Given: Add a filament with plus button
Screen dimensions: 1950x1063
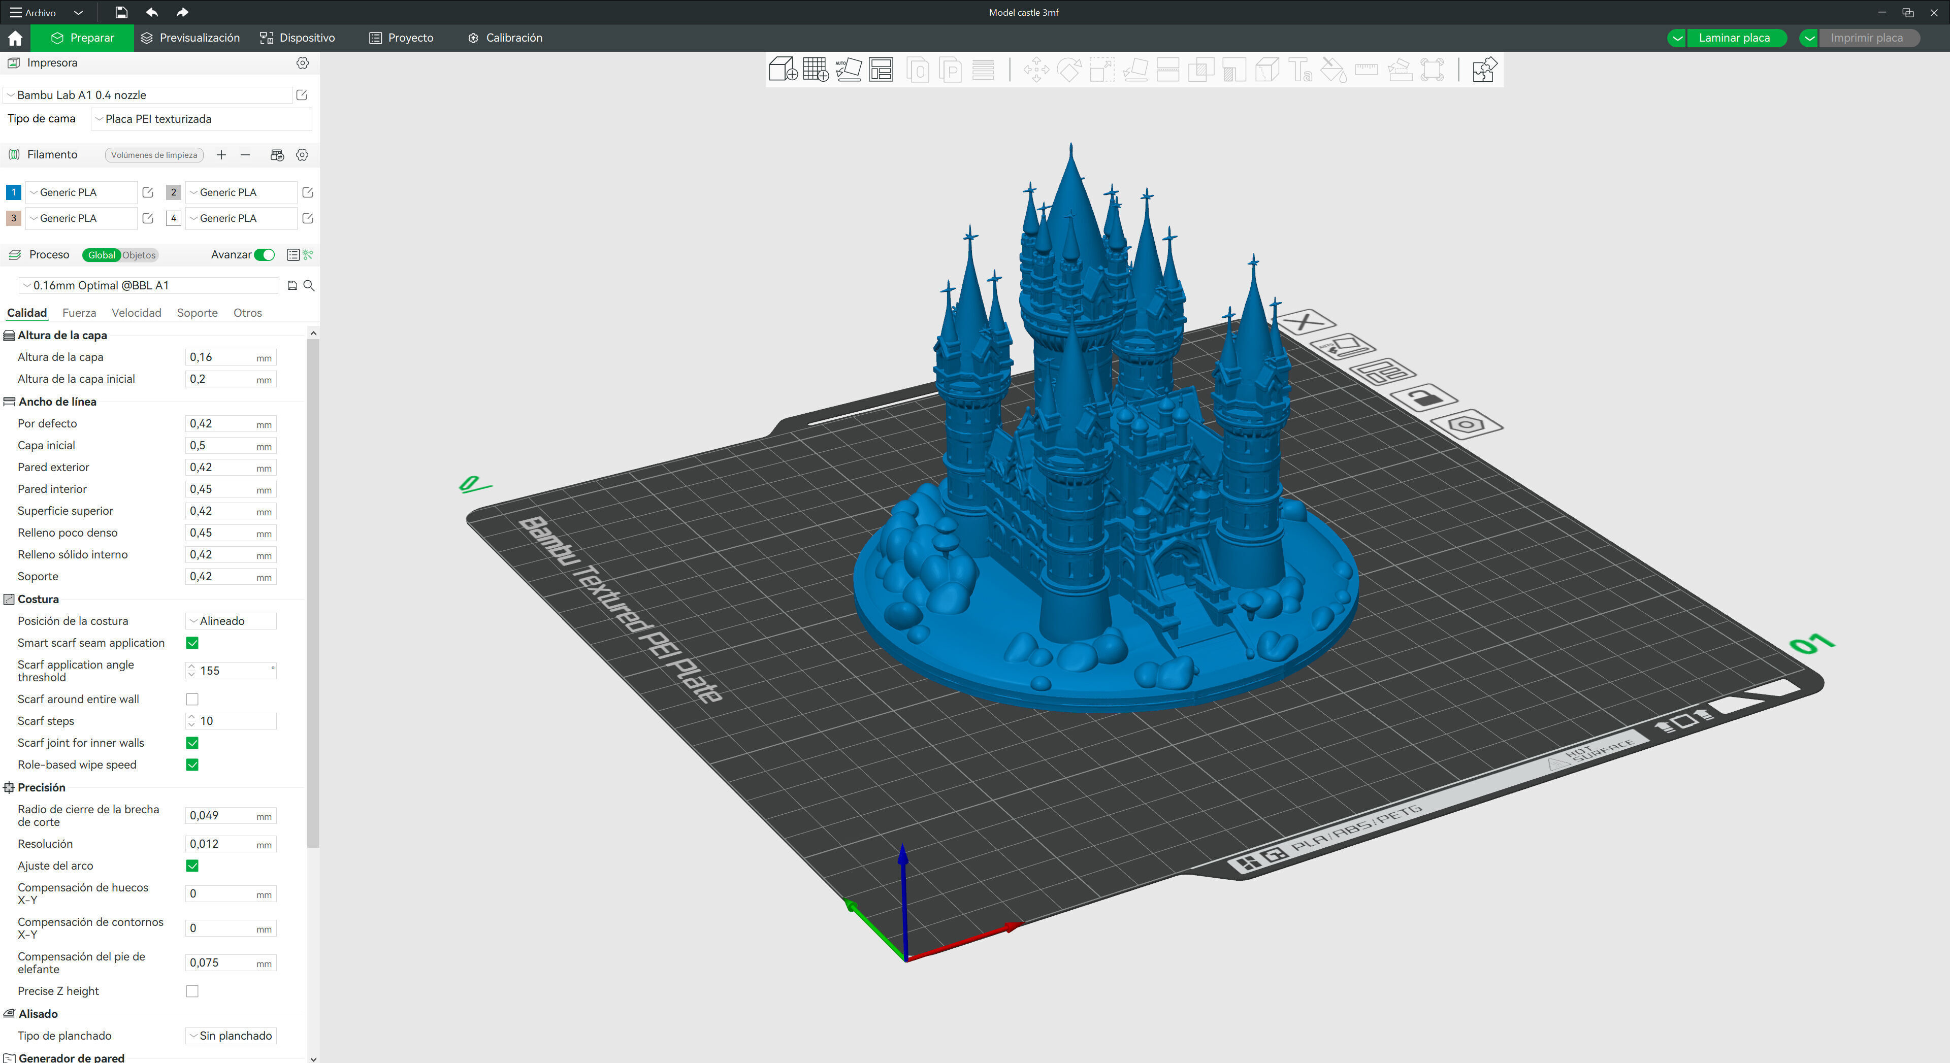Looking at the screenshot, I should (221, 155).
